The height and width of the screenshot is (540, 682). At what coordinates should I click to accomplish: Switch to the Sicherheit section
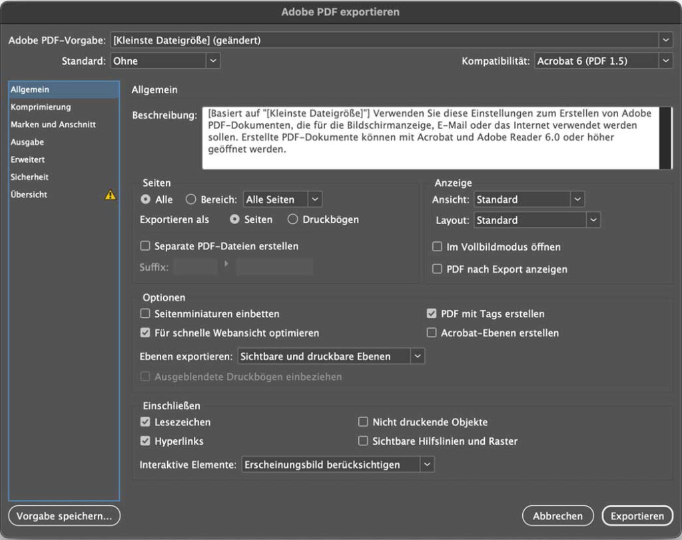(x=64, y=177)
